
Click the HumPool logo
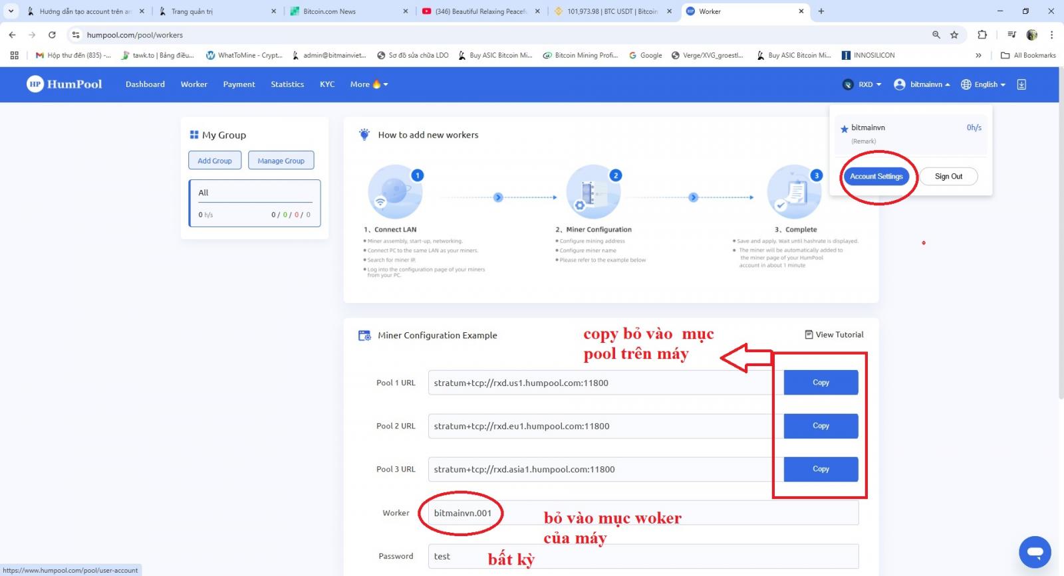[65, 84]
